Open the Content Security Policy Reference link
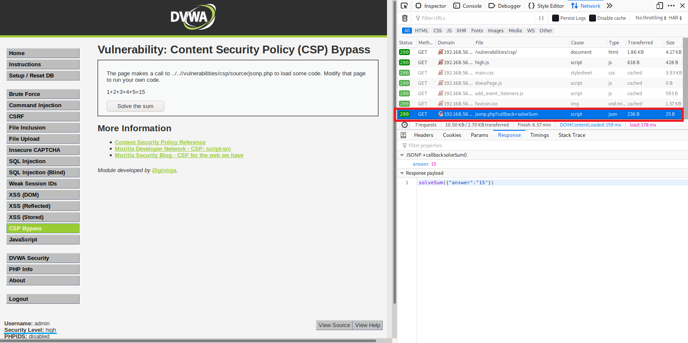 (x=160, y=142)
